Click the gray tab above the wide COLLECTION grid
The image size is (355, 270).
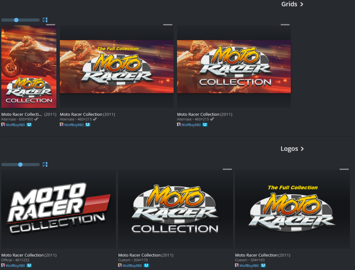pyautogui.click(x=285, y=25)
